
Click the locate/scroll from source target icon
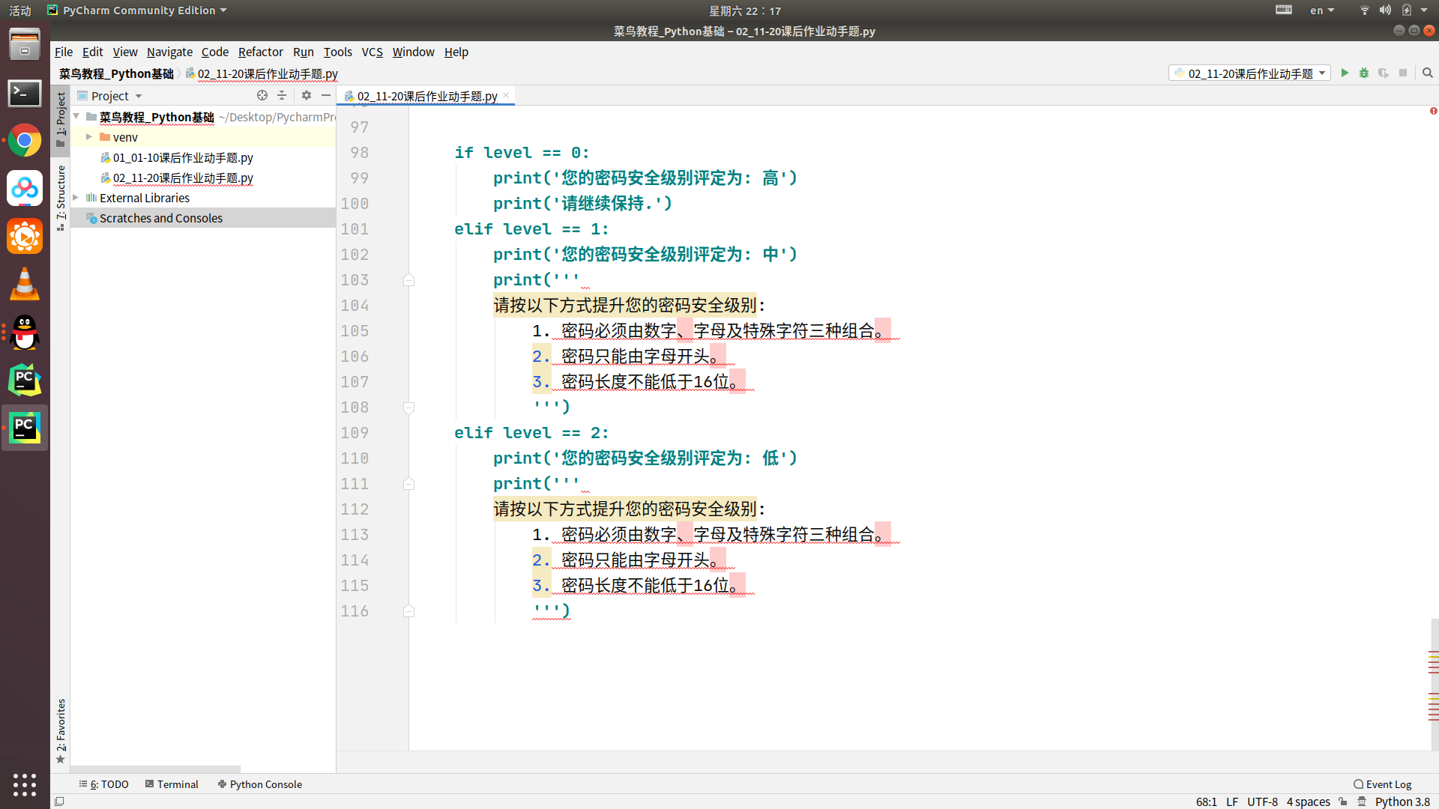click(x=262, y=95)
